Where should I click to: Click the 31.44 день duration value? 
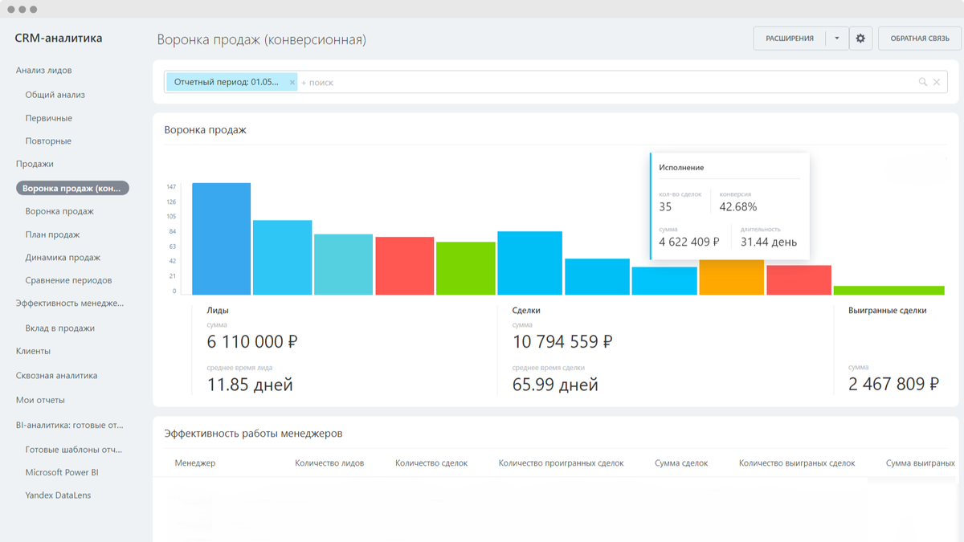coord(769,242)
